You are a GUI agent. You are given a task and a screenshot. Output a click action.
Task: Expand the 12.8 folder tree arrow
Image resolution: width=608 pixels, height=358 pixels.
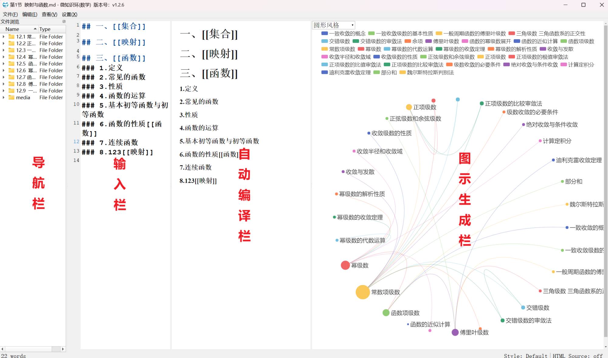tap(3, 84)
